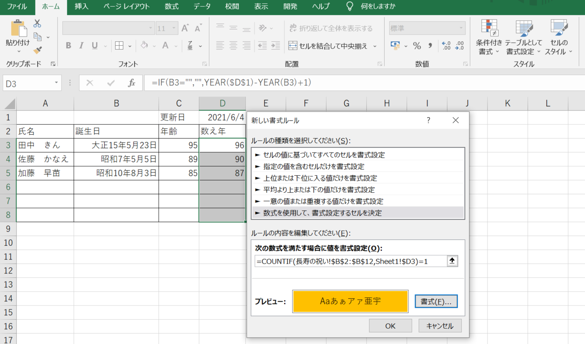Expand the 標準 number format dropdown
Image resolution: width=585 pixels, height=344 pixels.
click(460, 28)
